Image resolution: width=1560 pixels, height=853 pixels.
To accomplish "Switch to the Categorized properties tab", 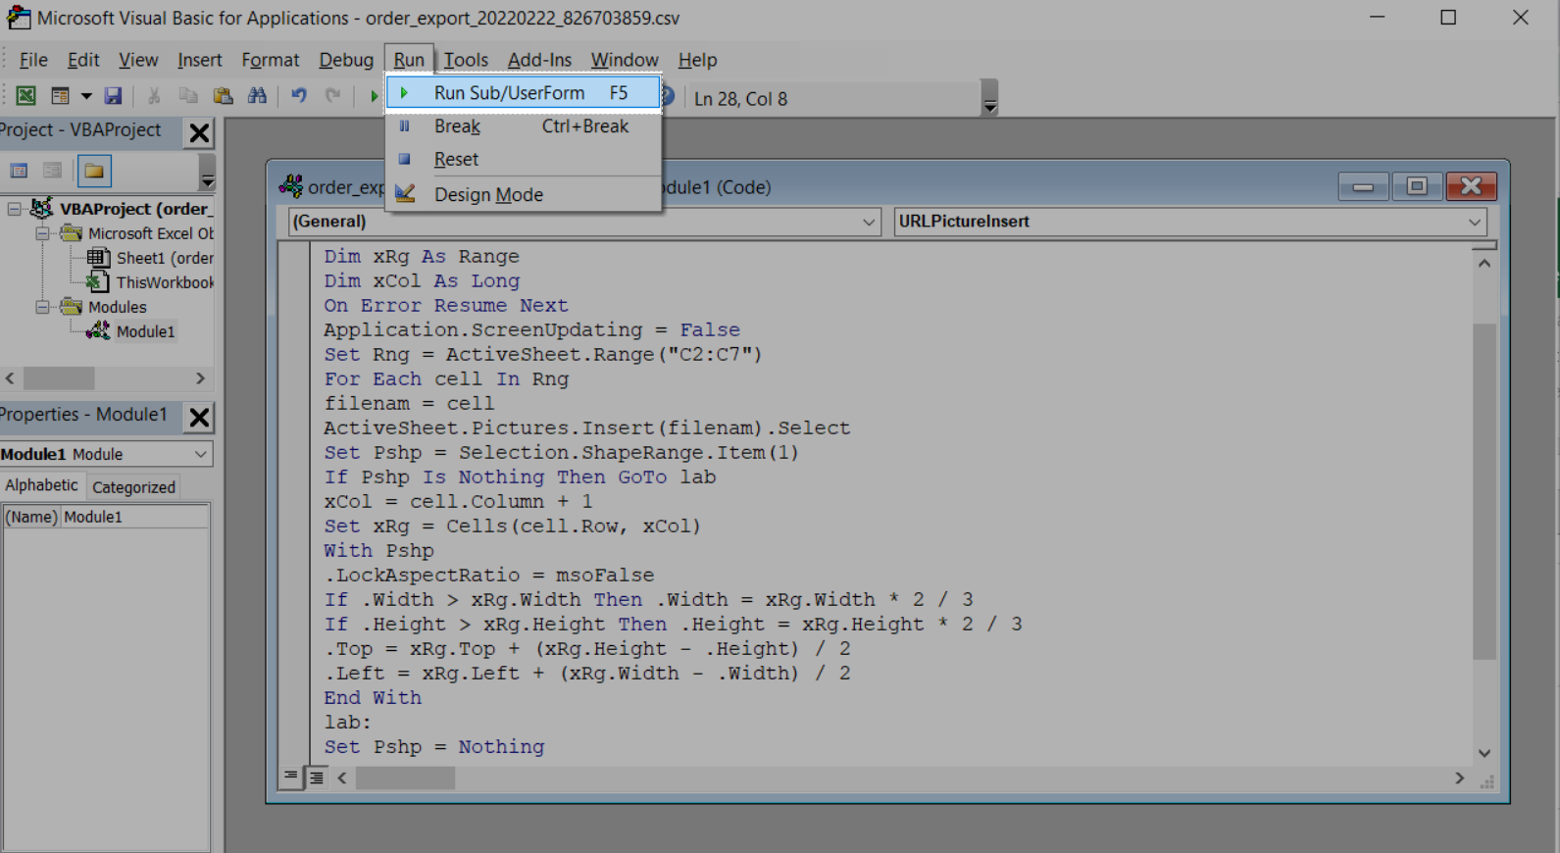I will pyautogui.click(x=133, y=487).
